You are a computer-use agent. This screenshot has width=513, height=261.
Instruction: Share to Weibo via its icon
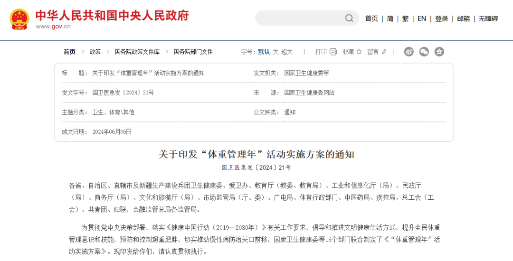[x=408, y=52]
